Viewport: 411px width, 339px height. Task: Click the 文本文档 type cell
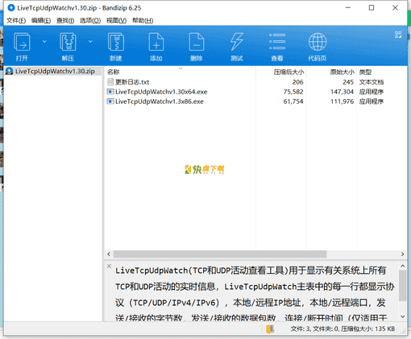372,82
